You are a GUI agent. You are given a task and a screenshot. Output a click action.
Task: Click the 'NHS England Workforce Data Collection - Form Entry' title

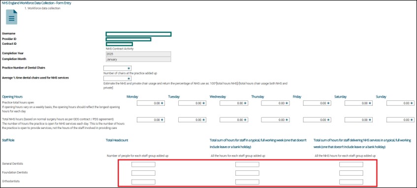tap(36, 3)
